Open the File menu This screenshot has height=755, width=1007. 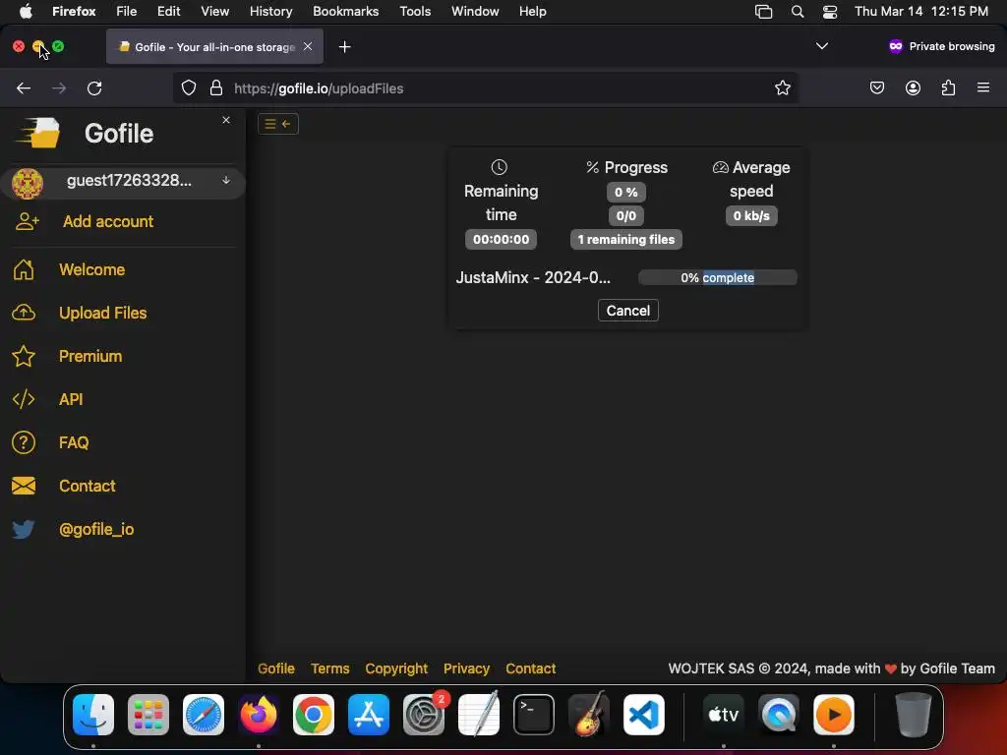tap(127, 12)
